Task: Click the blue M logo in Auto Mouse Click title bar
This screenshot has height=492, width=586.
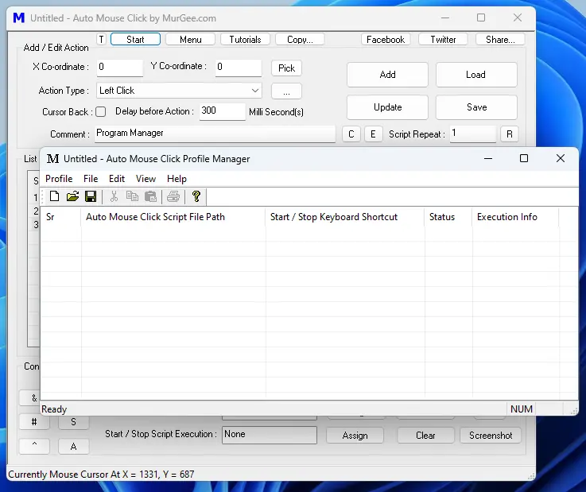Action: click(x=19, y=18)
